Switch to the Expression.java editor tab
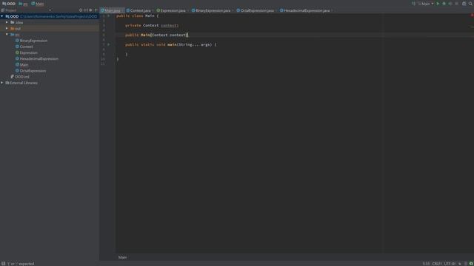Image resolution: width=474 pixels, height=266 pixels. [171, 10]
